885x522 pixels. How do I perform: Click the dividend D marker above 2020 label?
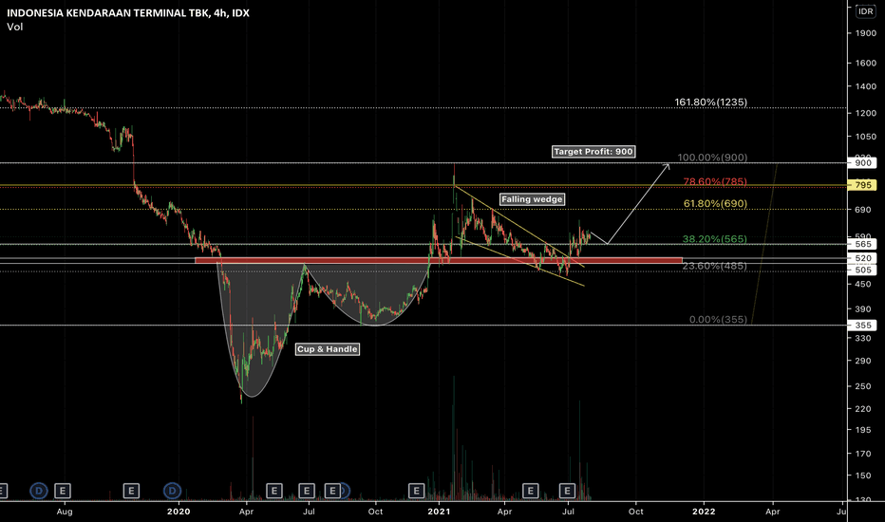(172, 491)
